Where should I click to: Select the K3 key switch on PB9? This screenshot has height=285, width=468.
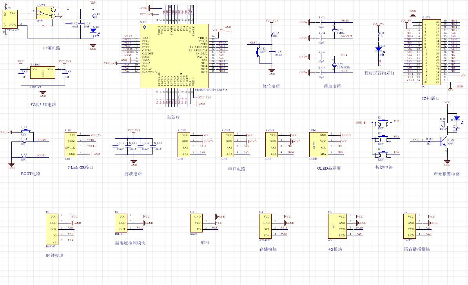(x=383, y=154)
